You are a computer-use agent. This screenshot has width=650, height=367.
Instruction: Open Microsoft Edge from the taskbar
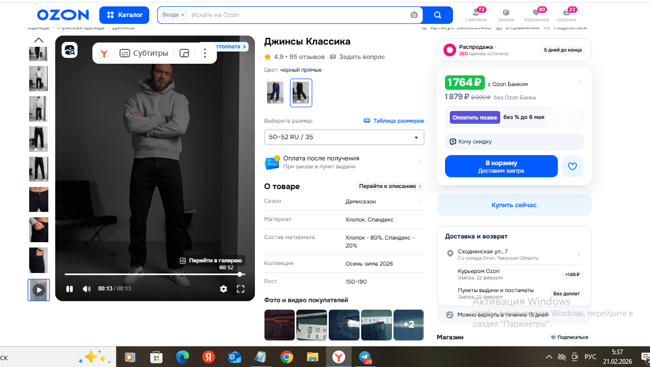coord(182,357)
